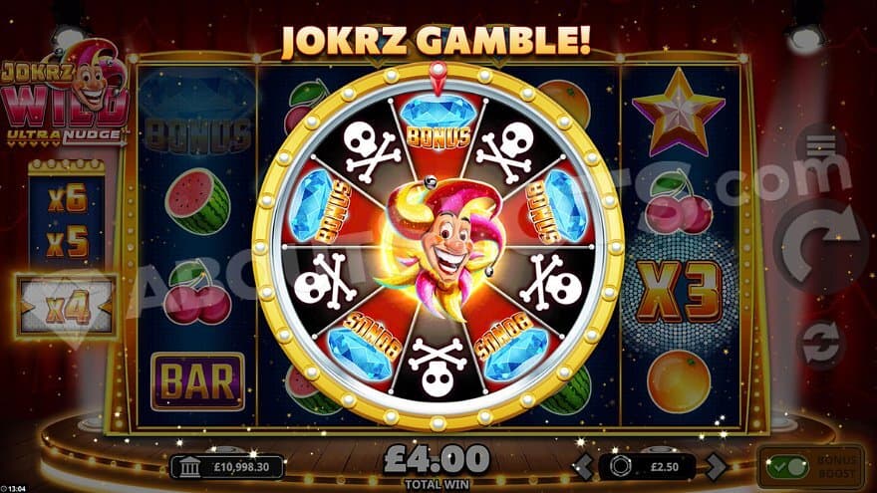This screenshot has height=493, width=877.
Task: Click the star symbol on right reel
Action: [x=679, y=112]
